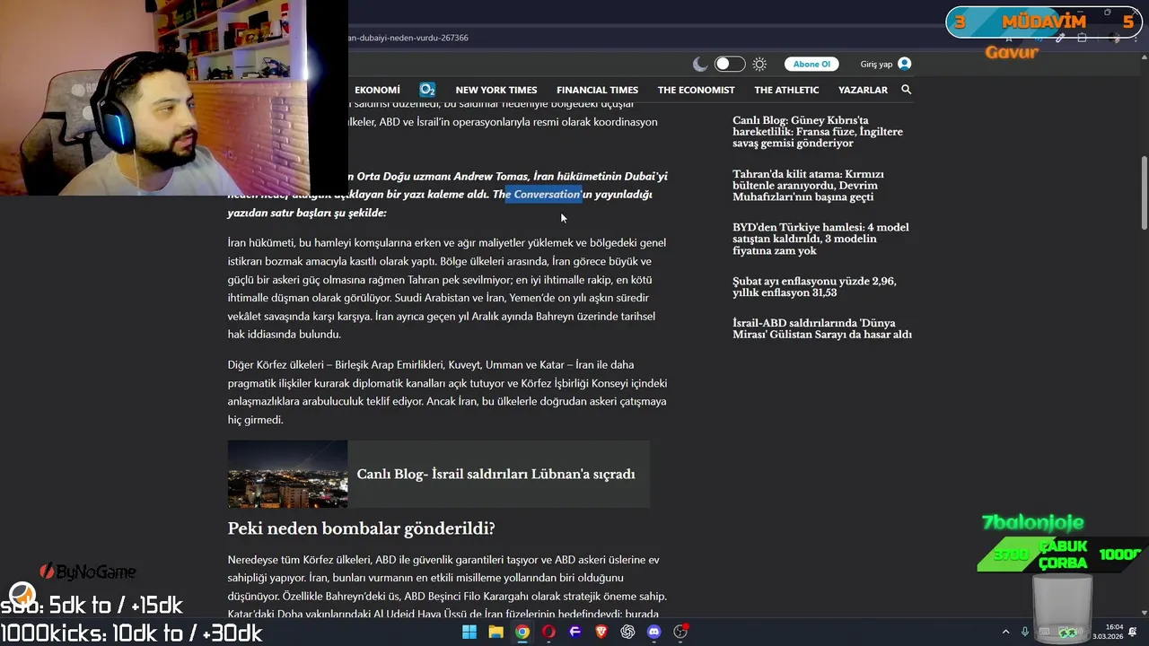Open headline about Gülistan Sarayı hasar
The image size is (1149, 646).
coord(822,328)
